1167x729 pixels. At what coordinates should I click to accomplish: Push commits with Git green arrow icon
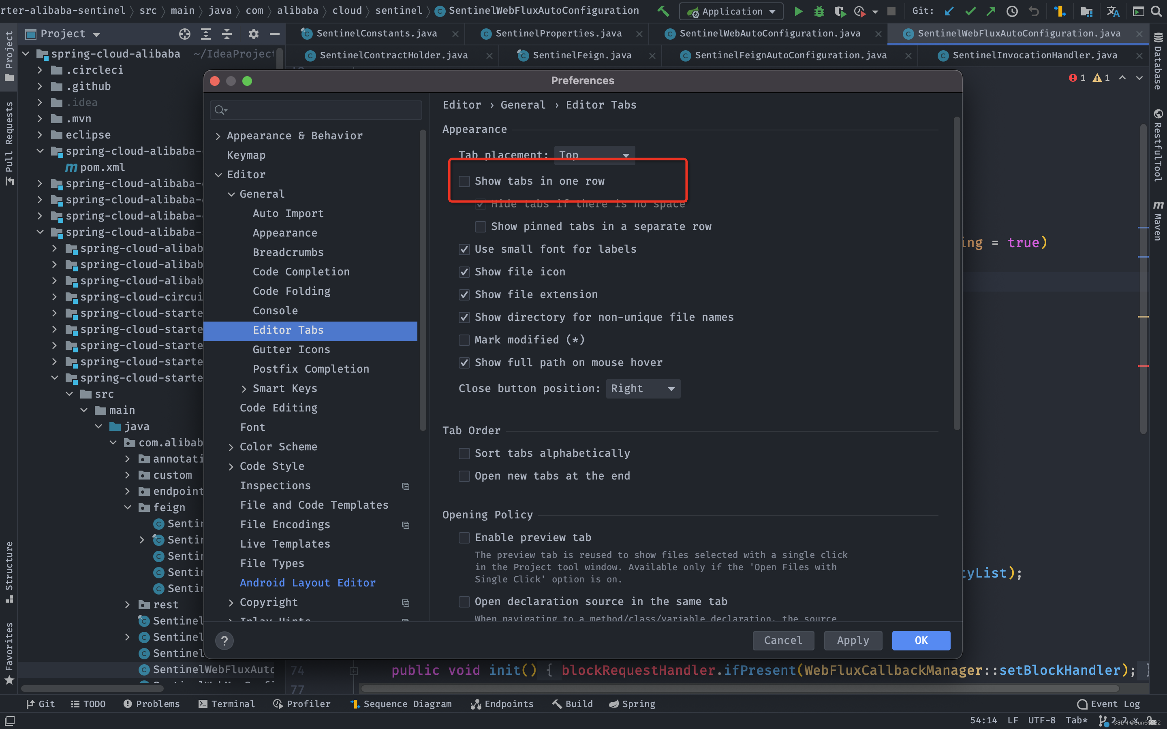point(991,11)
